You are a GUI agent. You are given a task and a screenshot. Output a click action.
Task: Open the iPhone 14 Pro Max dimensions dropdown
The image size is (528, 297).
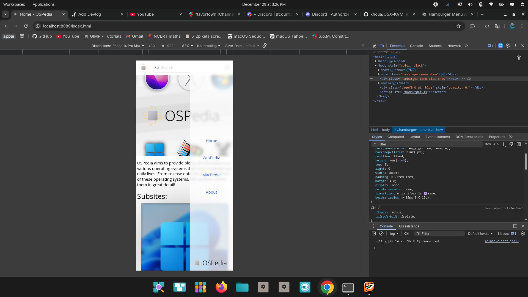point(118,46)
